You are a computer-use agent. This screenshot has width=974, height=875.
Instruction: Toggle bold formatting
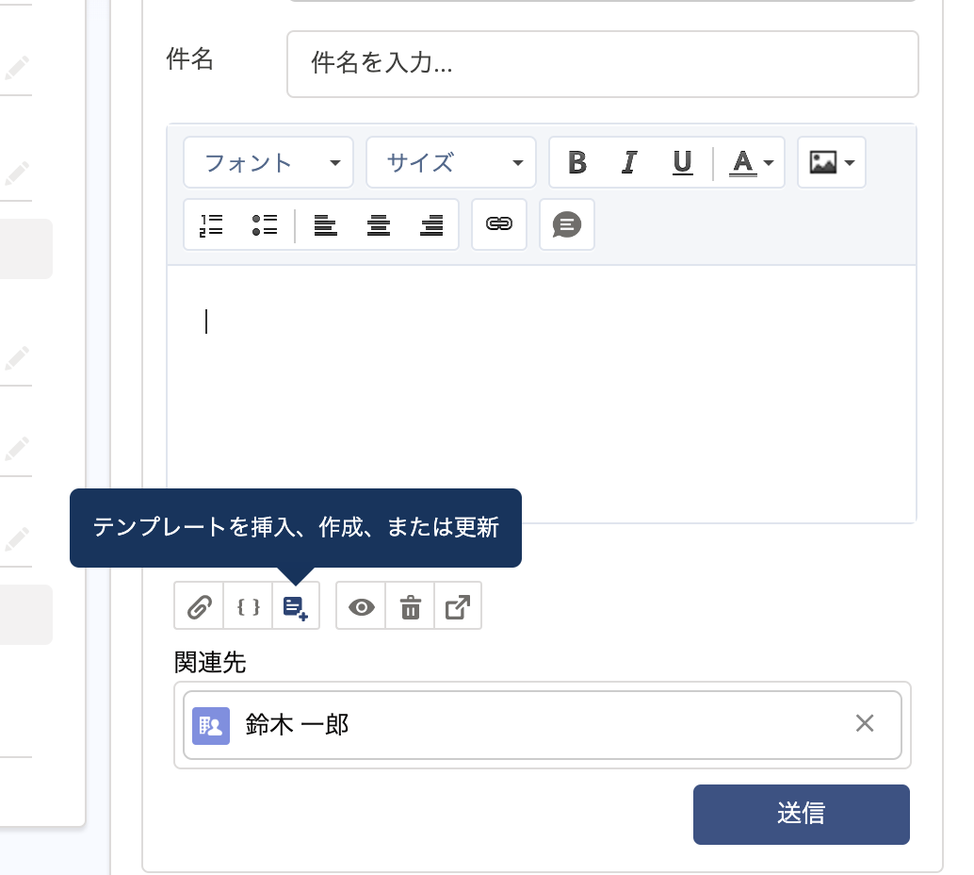(577, 163)
